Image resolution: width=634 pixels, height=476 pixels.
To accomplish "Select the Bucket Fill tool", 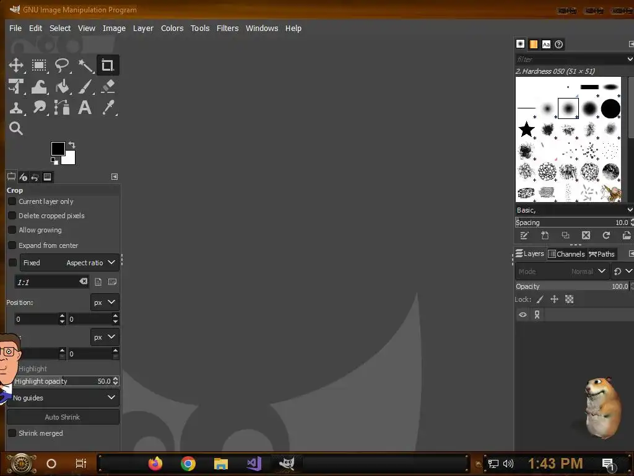I will pyautogui.click(x=62, y=87).
